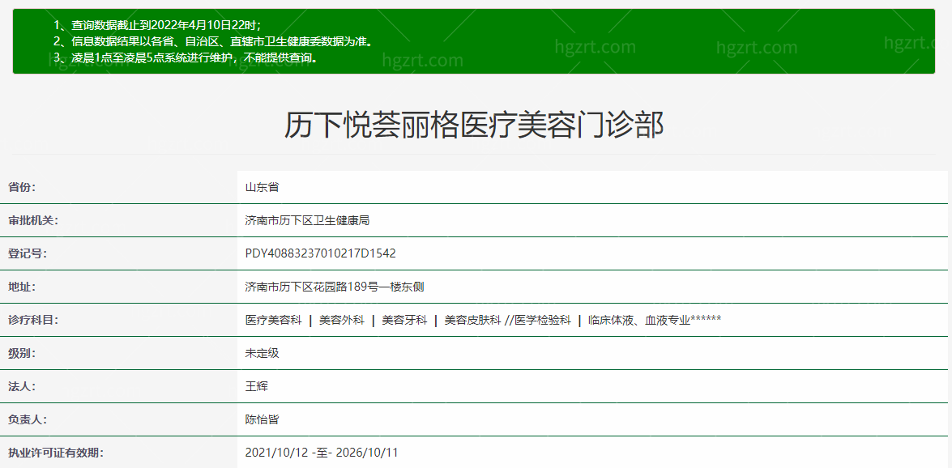Click the value 山东省
The height and width of the screenshot is (468, 952).
pos(263,188)
